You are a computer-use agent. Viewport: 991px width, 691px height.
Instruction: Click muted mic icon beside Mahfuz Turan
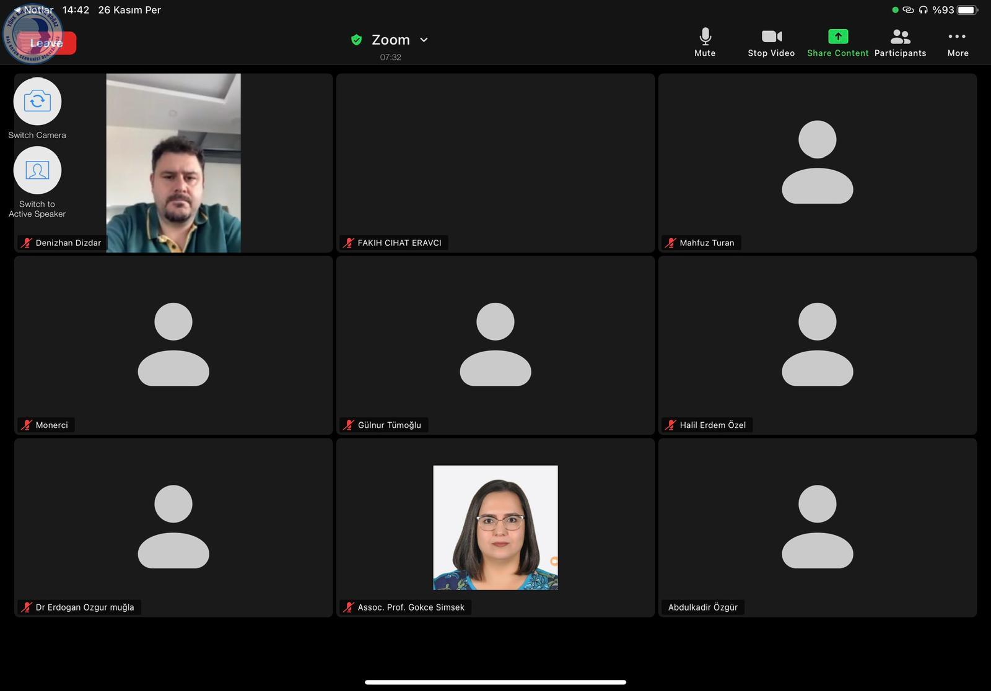tap(670, 243)
